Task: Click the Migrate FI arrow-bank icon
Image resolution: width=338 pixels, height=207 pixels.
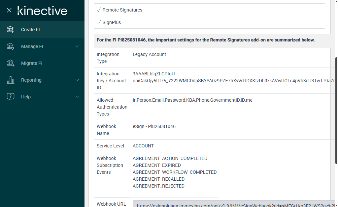Action: pyautogui.click(x=11, y=63)
